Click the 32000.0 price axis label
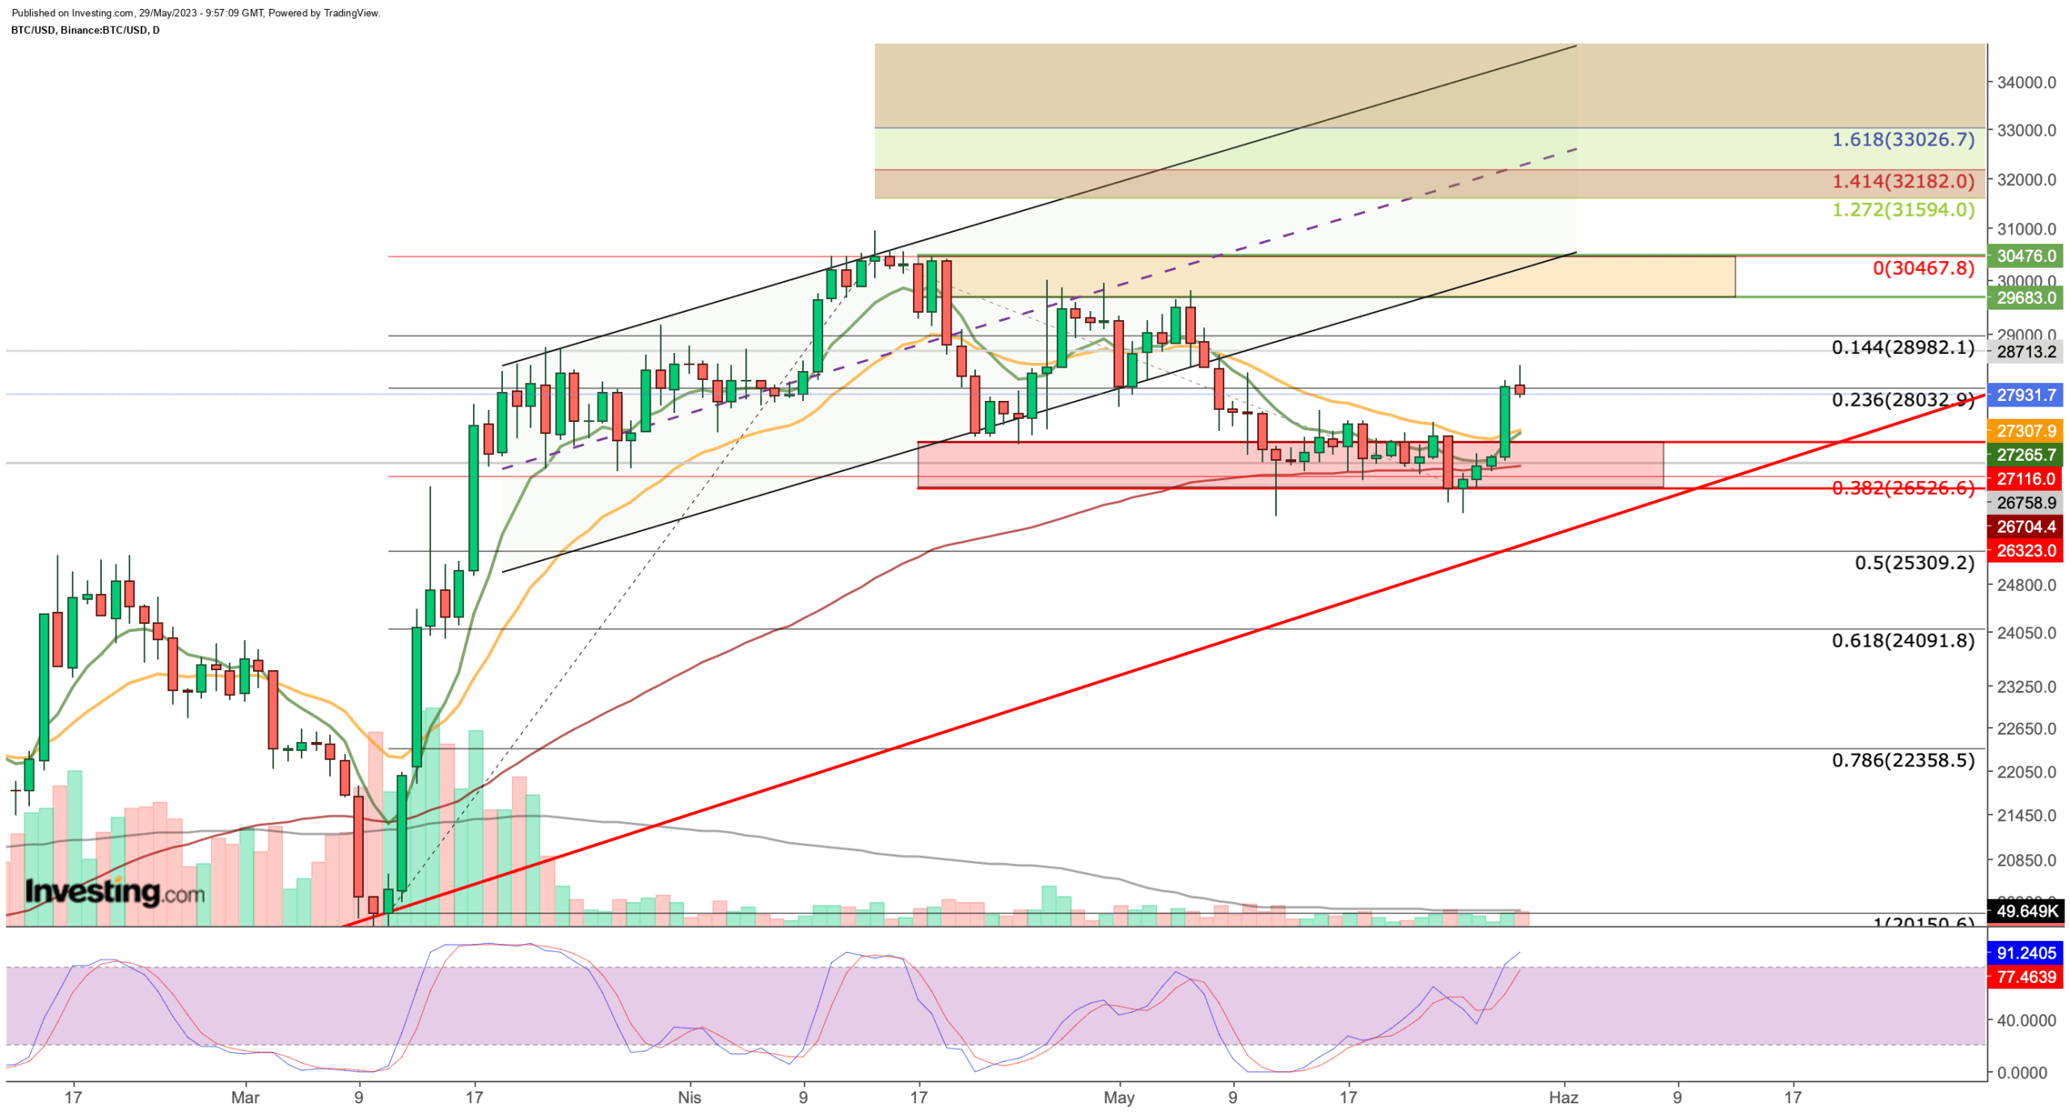This screenshot has height=1113, width=2070. coord(2026,179)
